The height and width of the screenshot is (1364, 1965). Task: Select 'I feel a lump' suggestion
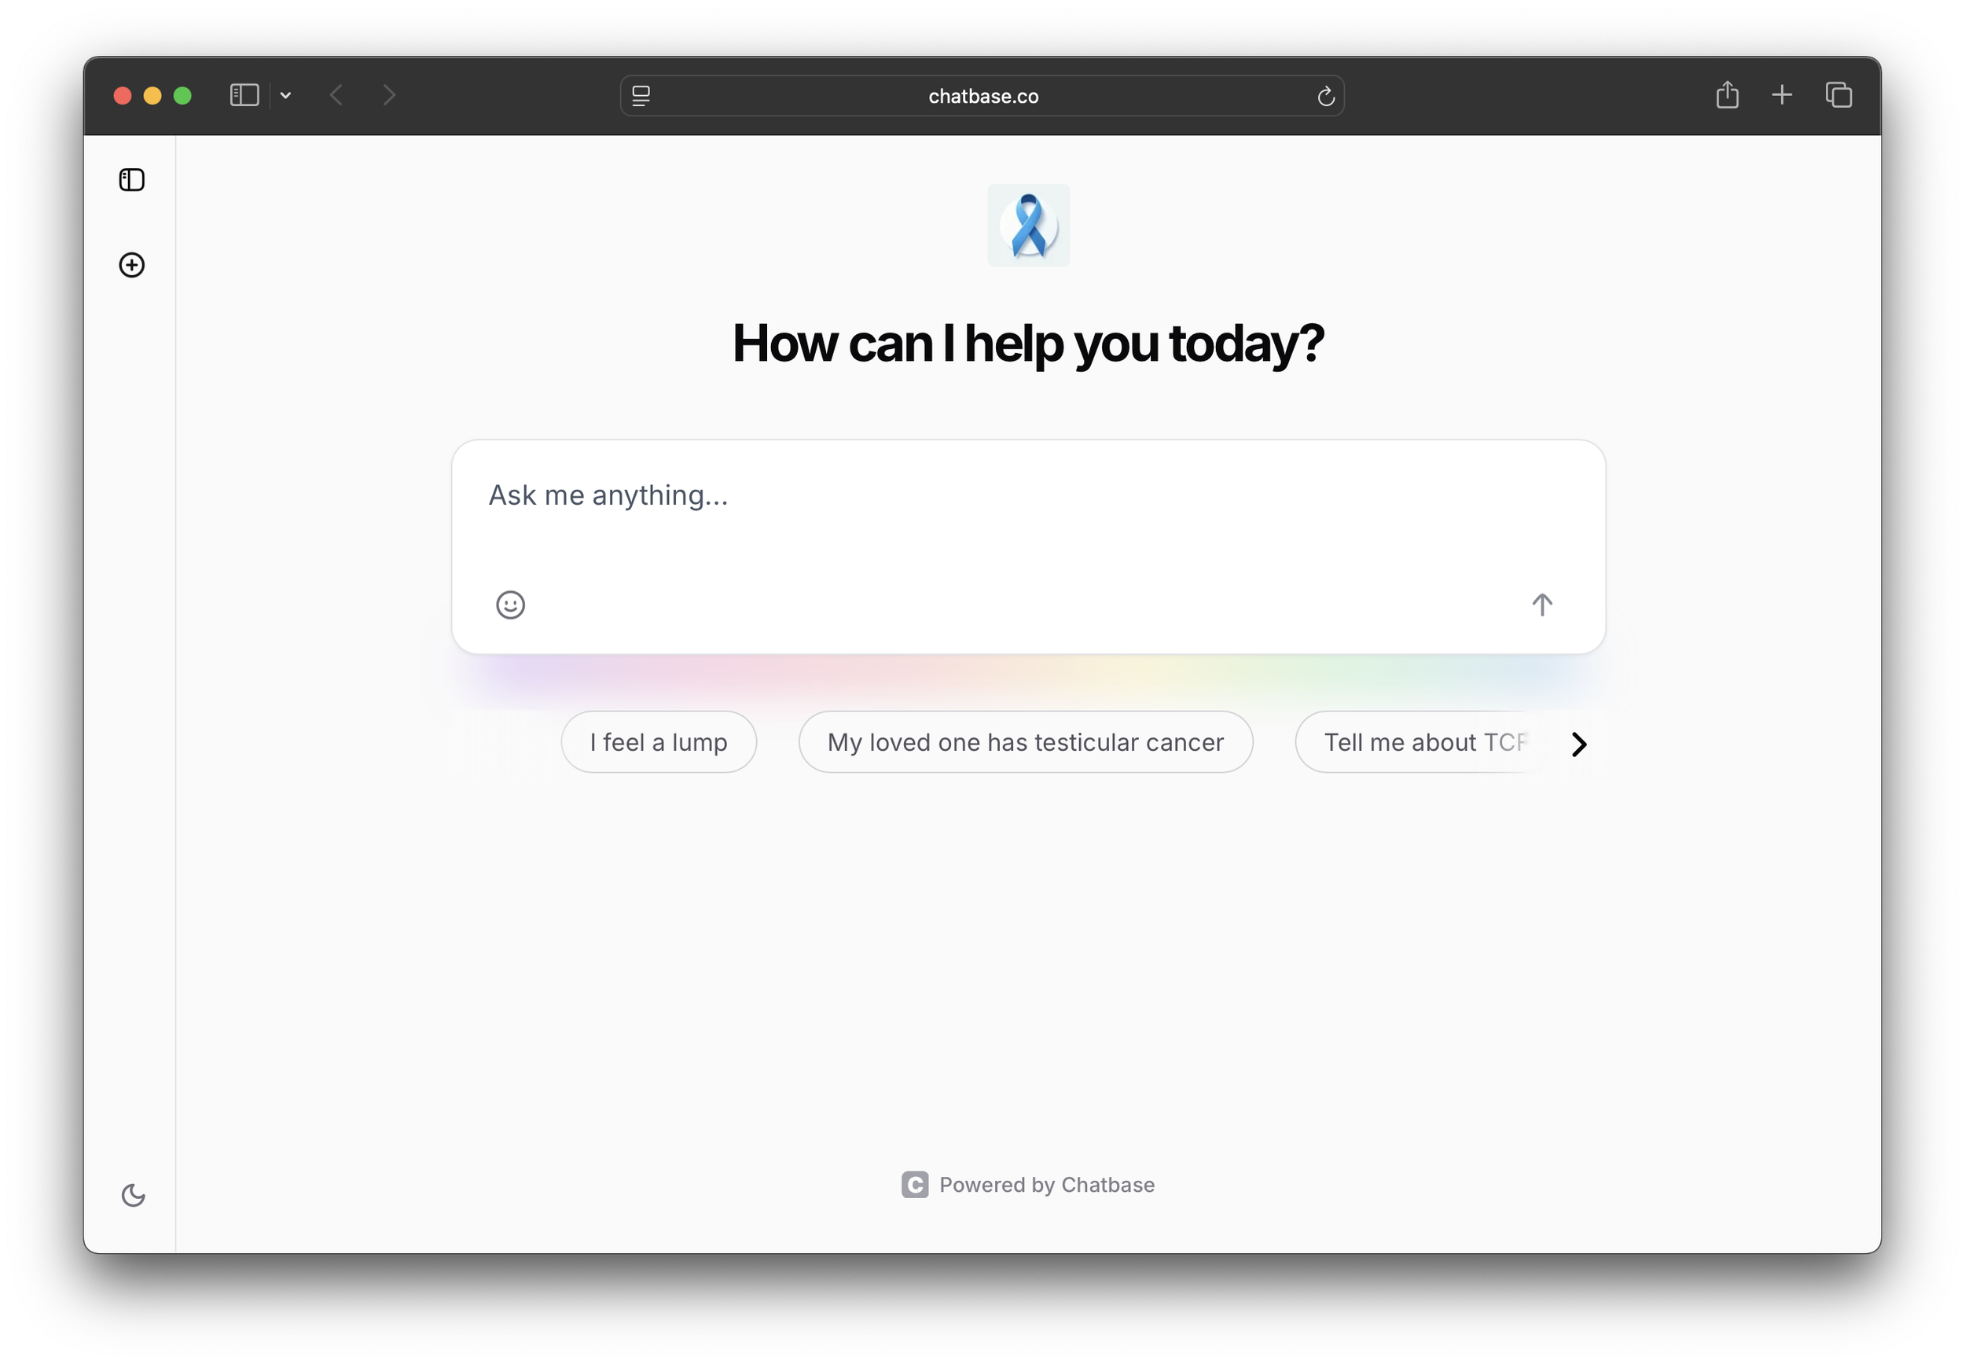click(659, 742)
